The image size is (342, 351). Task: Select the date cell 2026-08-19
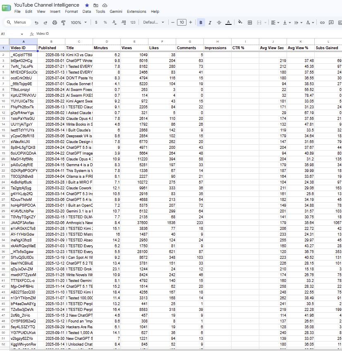(51, 55)
